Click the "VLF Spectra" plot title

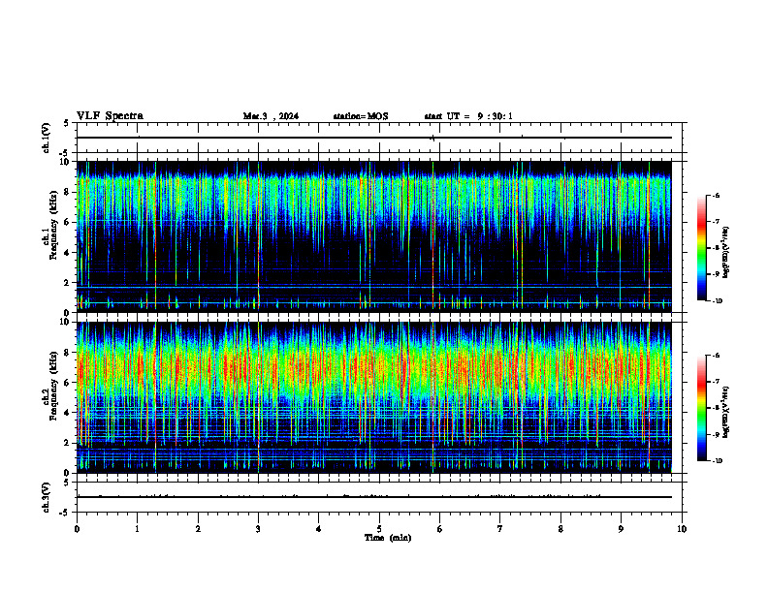click(110, 116)
